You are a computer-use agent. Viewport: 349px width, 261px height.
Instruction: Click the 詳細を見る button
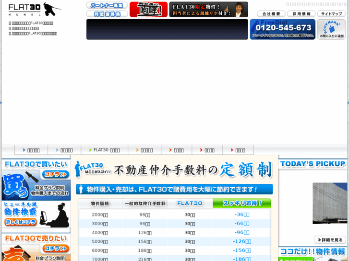point(330,240)
